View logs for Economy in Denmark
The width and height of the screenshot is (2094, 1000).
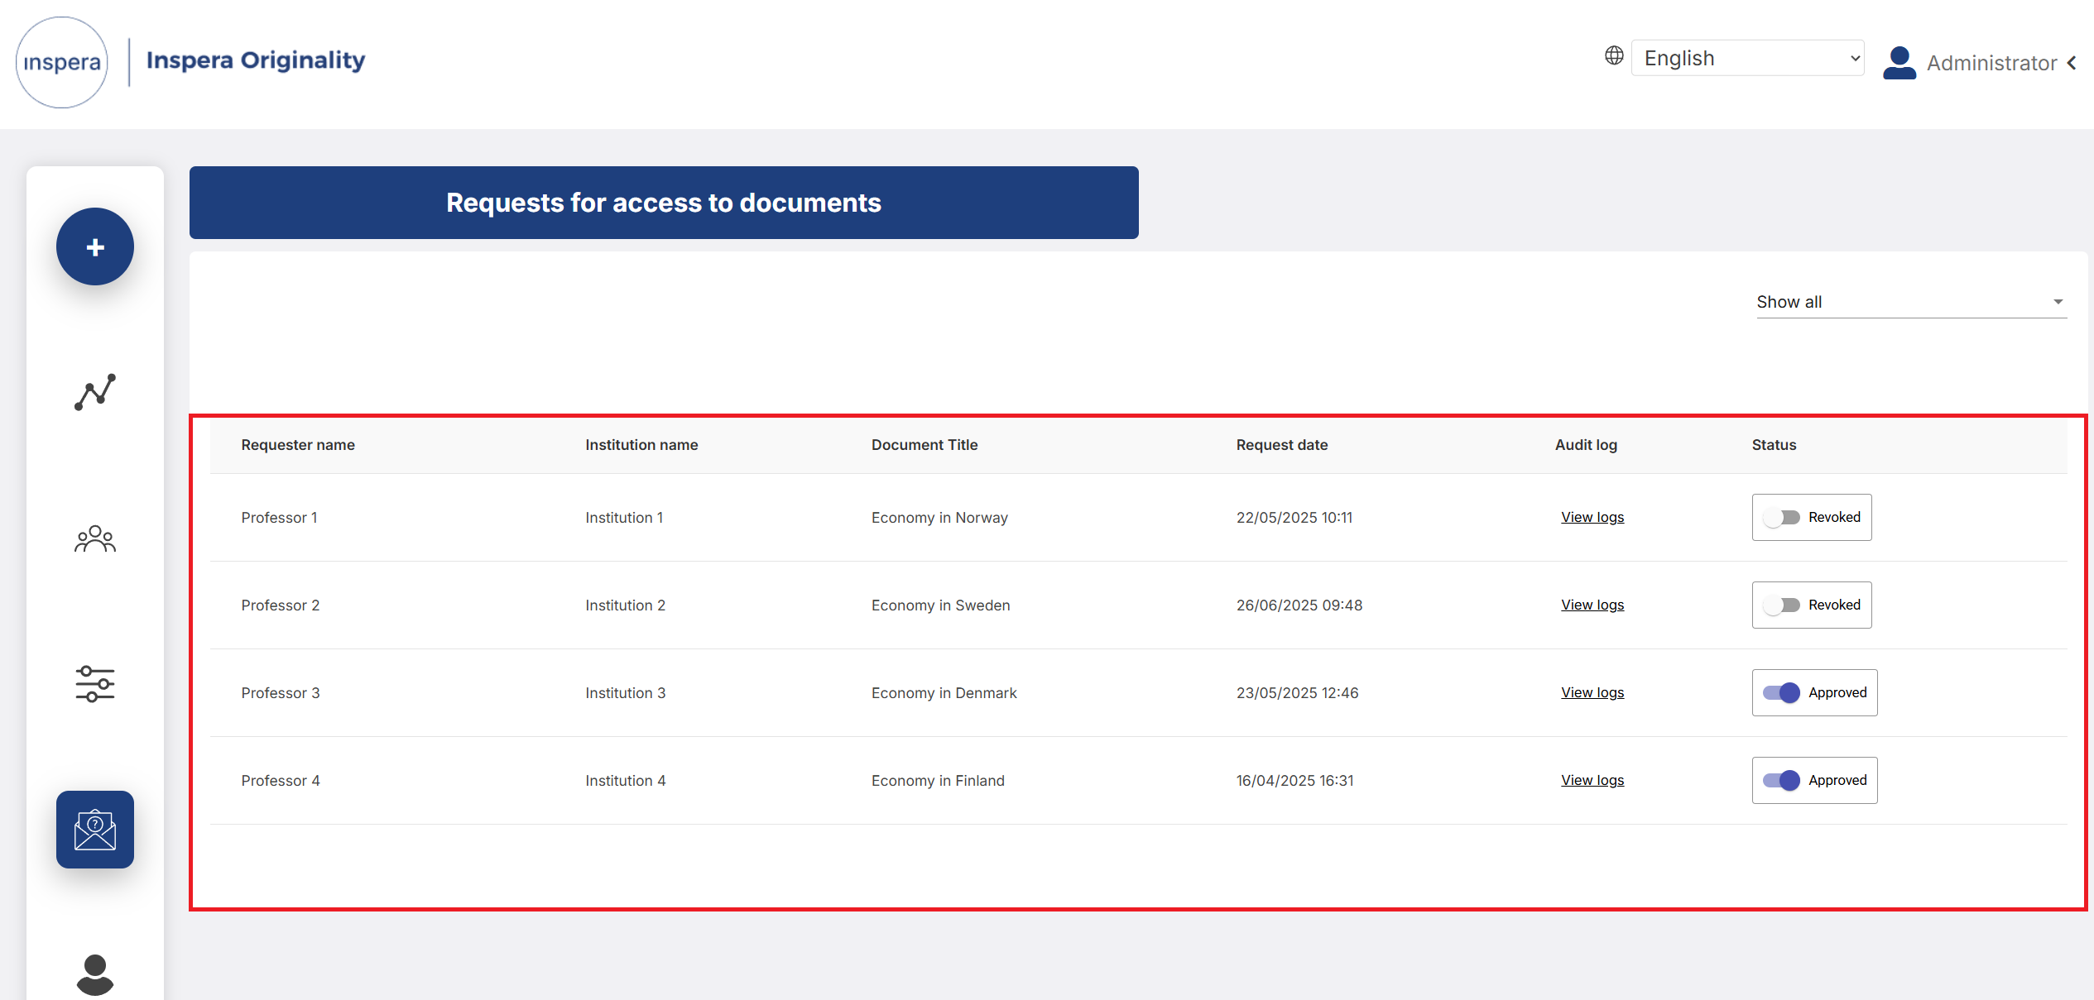[x=1592, y=692]
